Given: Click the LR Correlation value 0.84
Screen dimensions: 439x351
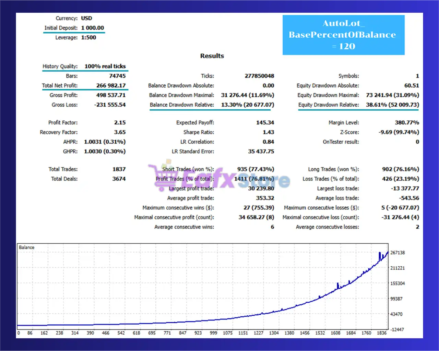Looking at the screenshot, I should pyautogui.click(x=268, y=142).
